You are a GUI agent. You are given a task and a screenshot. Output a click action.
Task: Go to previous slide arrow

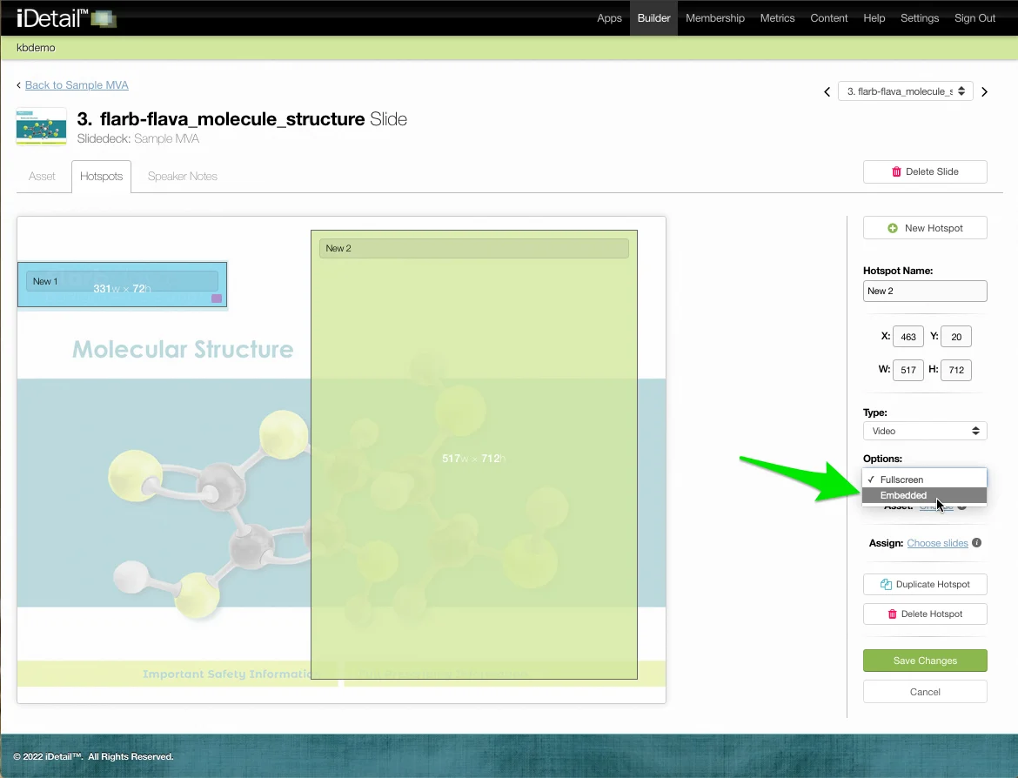[x=827, y=91]
